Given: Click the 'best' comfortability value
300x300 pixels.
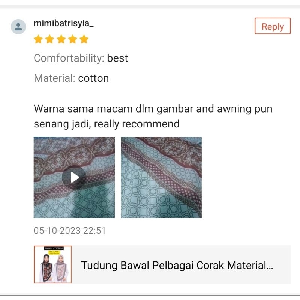Looking at the screenshot, I should click(117, 58).
